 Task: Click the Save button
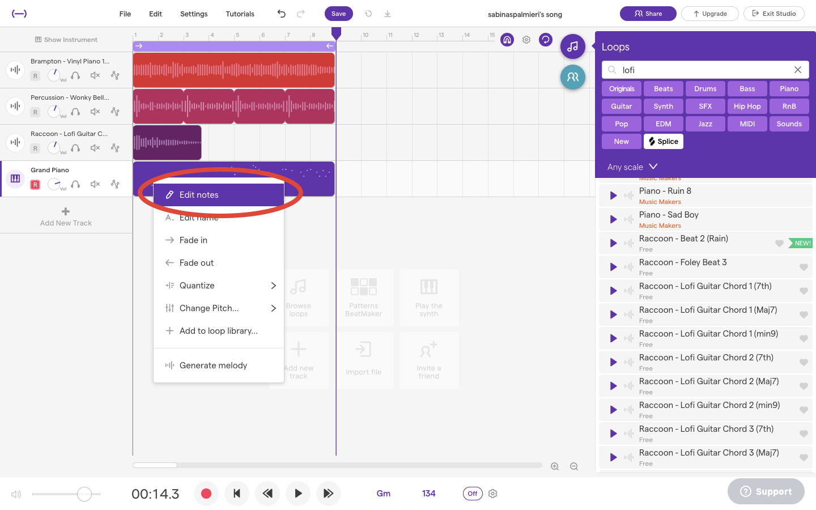339,14
